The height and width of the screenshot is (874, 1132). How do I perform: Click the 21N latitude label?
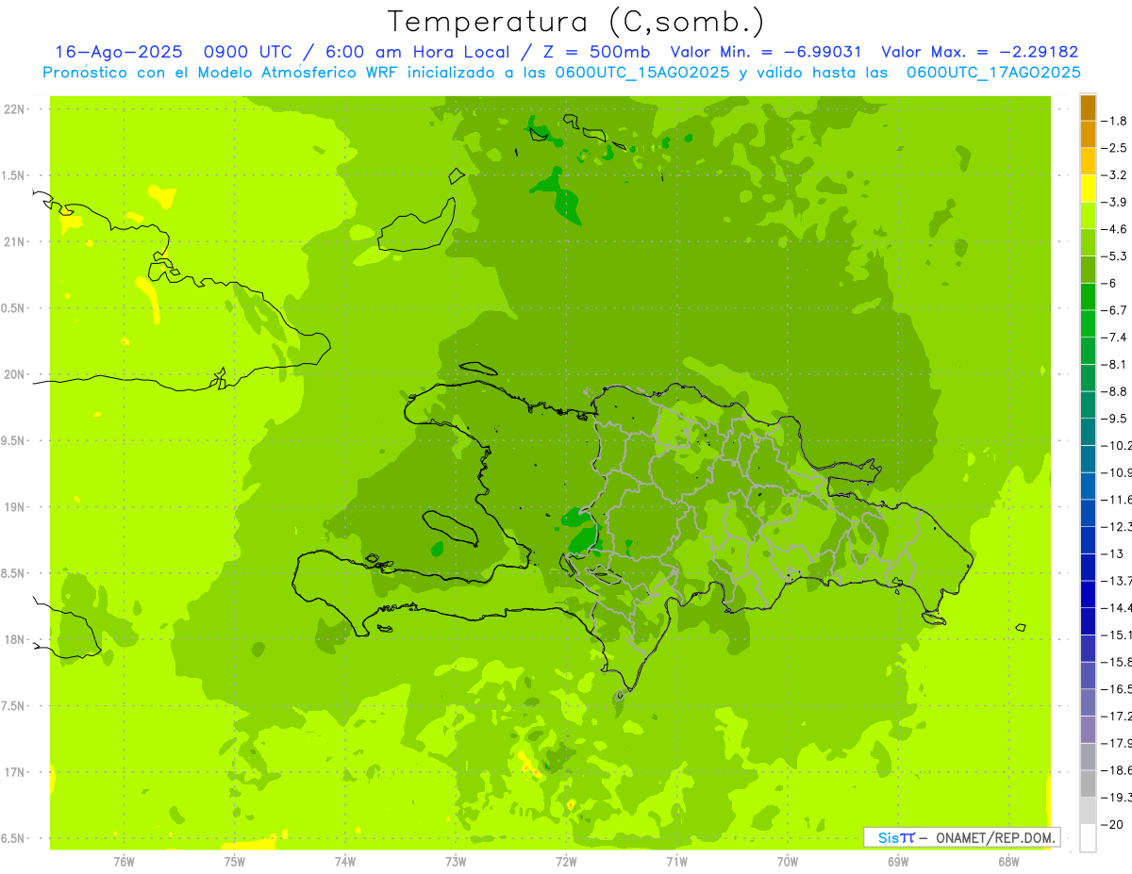[14, 242]
